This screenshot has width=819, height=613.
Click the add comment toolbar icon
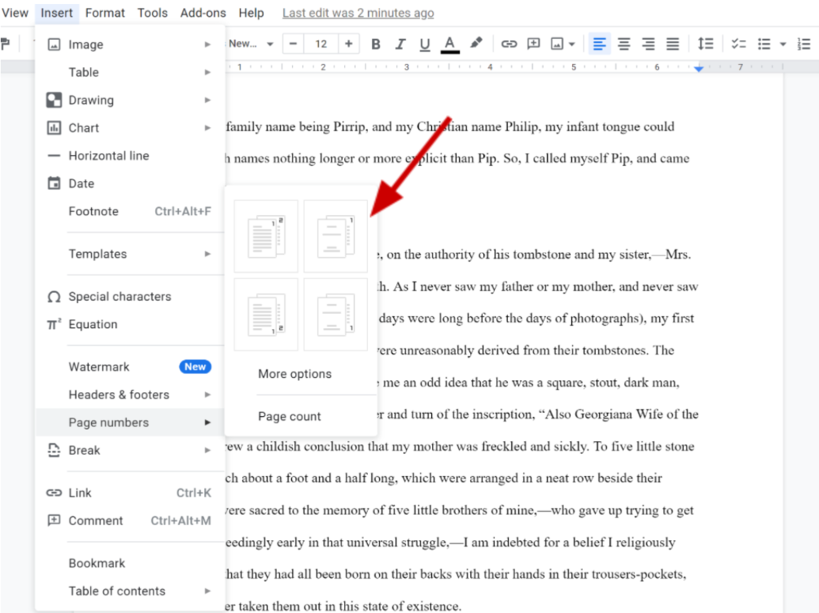[533, 44]
